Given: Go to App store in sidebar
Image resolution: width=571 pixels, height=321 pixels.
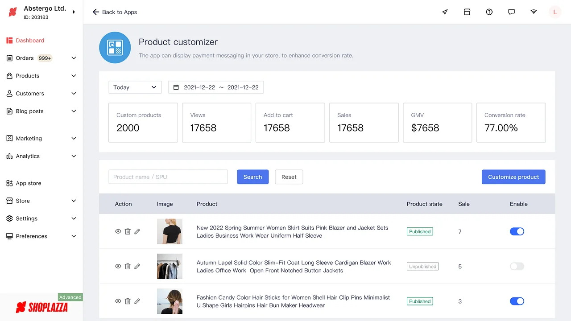Looking at the screenshot, I should 29,183.
